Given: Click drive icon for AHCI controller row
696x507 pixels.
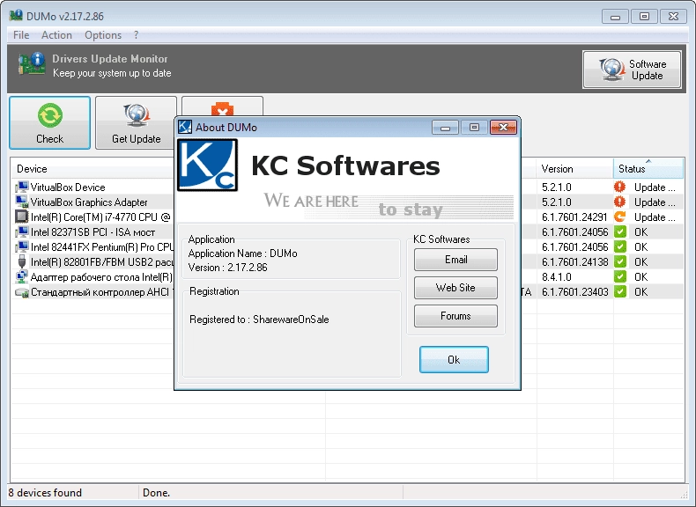Looking at the screenshot, I should click(x=21, y=292).
